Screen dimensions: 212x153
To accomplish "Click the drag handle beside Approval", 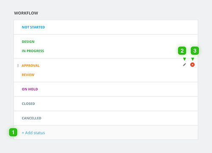I will pyautogui.click(x=18, y=65).
